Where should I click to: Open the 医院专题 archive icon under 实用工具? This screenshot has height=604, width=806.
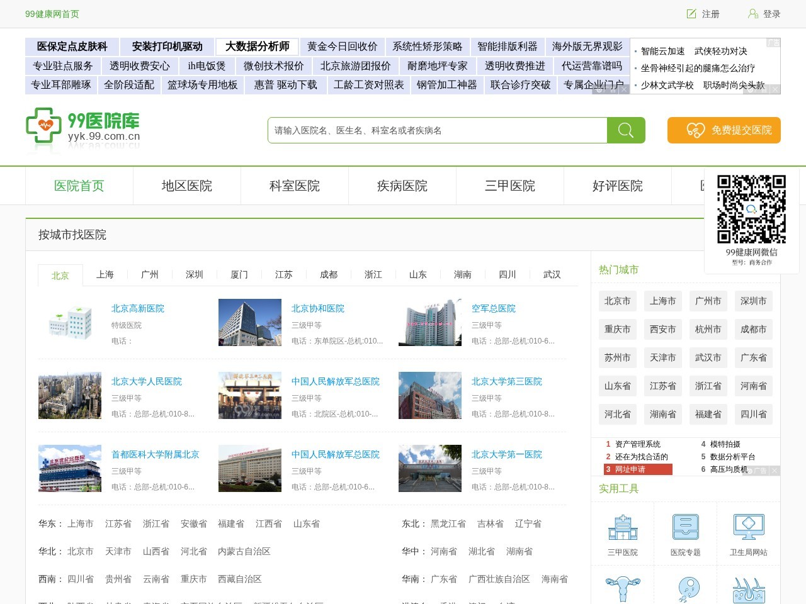coord(686,527)
